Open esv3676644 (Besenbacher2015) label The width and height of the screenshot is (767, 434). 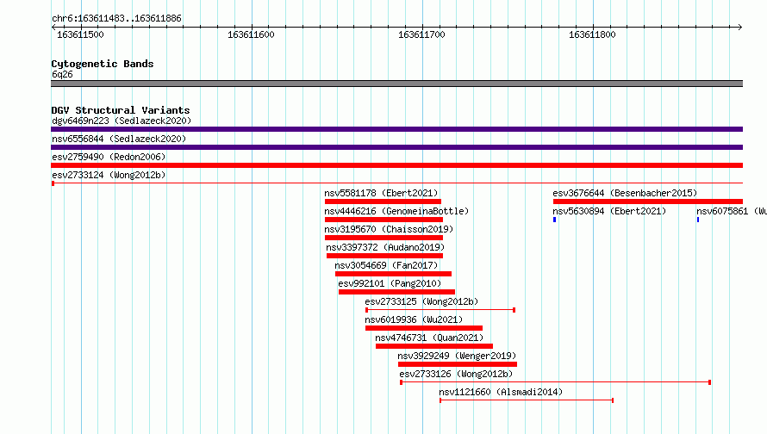625,193
